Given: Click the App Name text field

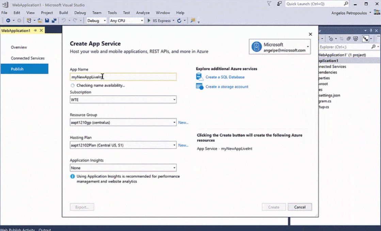Looking at the screenshot, I should coord(123,77).
